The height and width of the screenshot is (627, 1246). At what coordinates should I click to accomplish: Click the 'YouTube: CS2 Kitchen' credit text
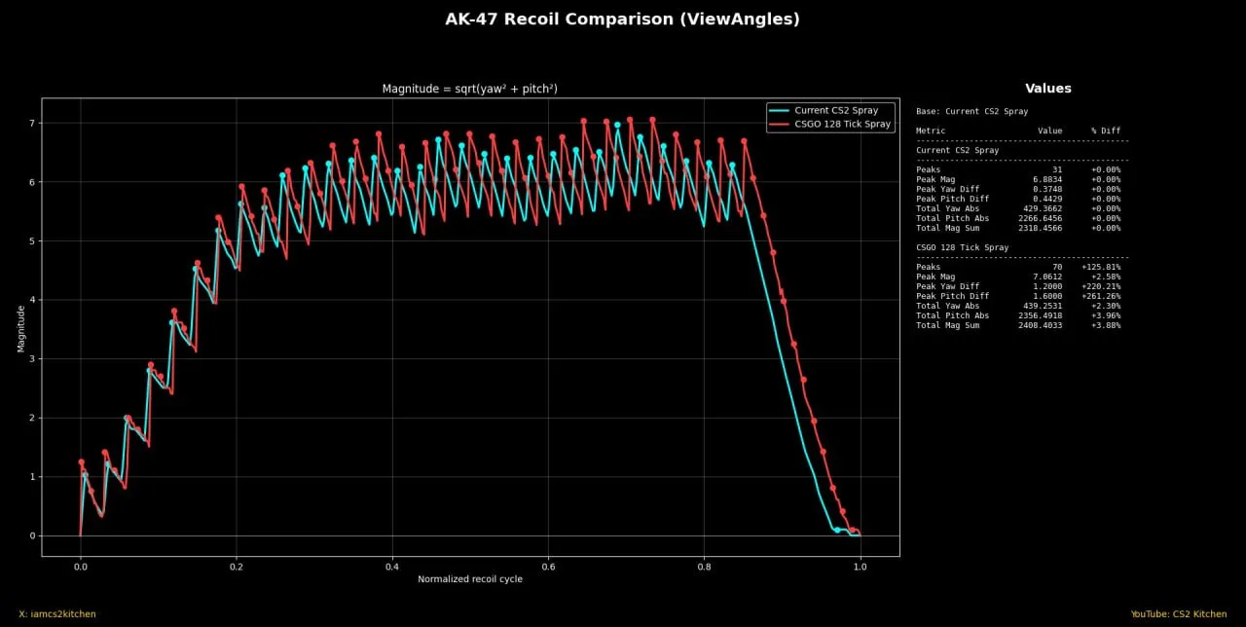pyautogui.click(x=1178, y=614)
